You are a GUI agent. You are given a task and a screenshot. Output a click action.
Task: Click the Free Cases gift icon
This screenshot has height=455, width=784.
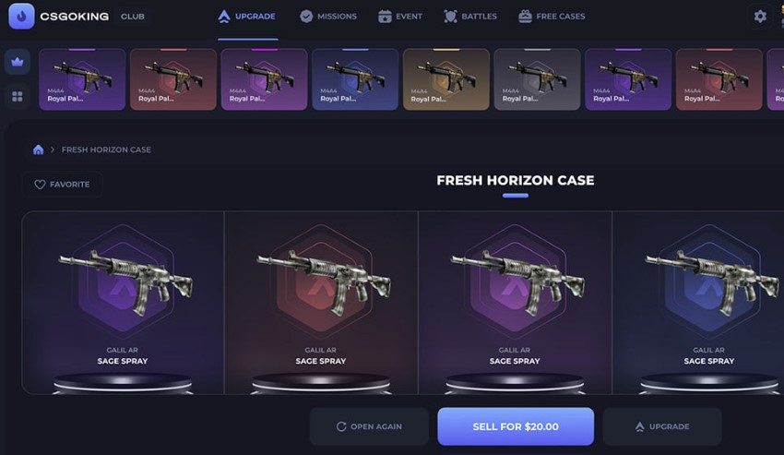[525, 17]
